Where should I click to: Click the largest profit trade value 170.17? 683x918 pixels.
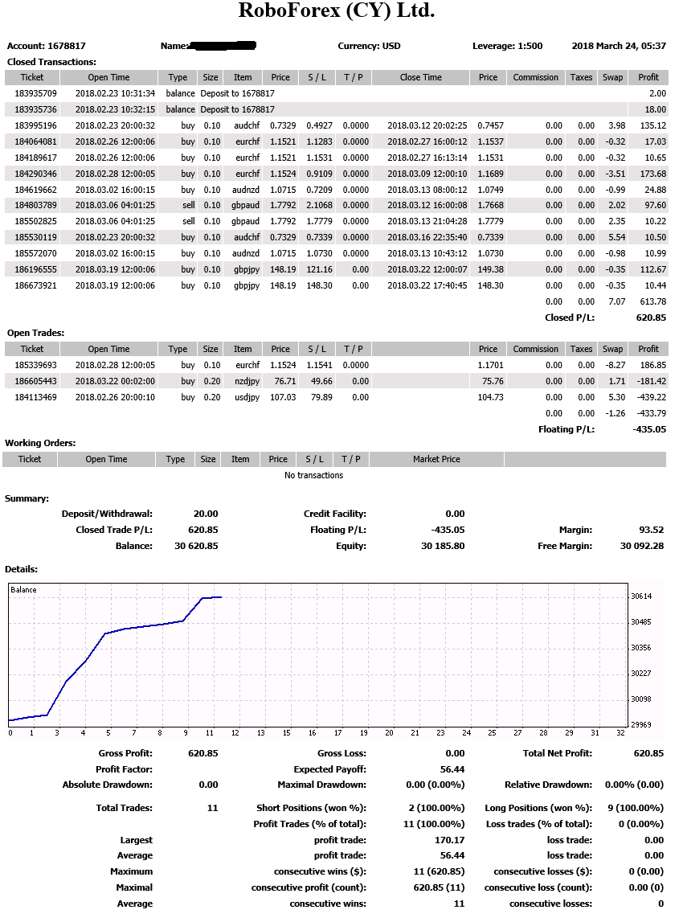point(448,840)
